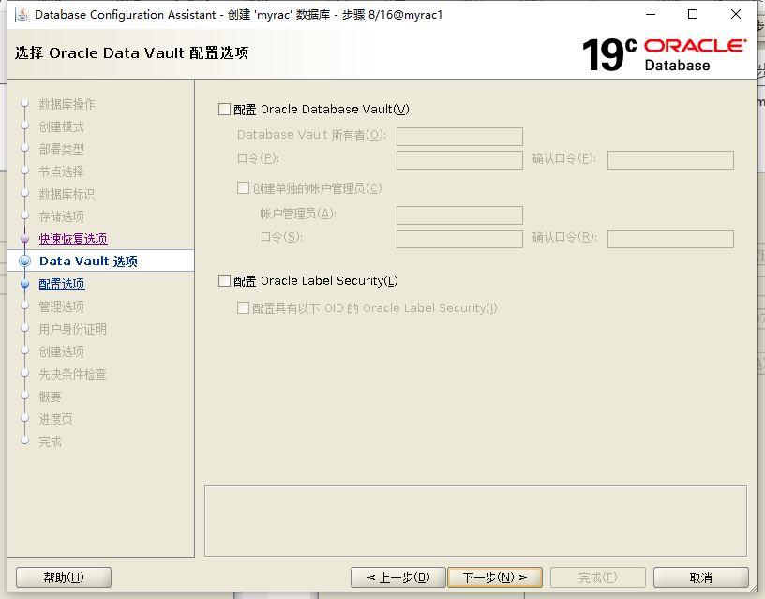
Task: Click the 管理选项 step in sidebar
Action: coord(62,307)
